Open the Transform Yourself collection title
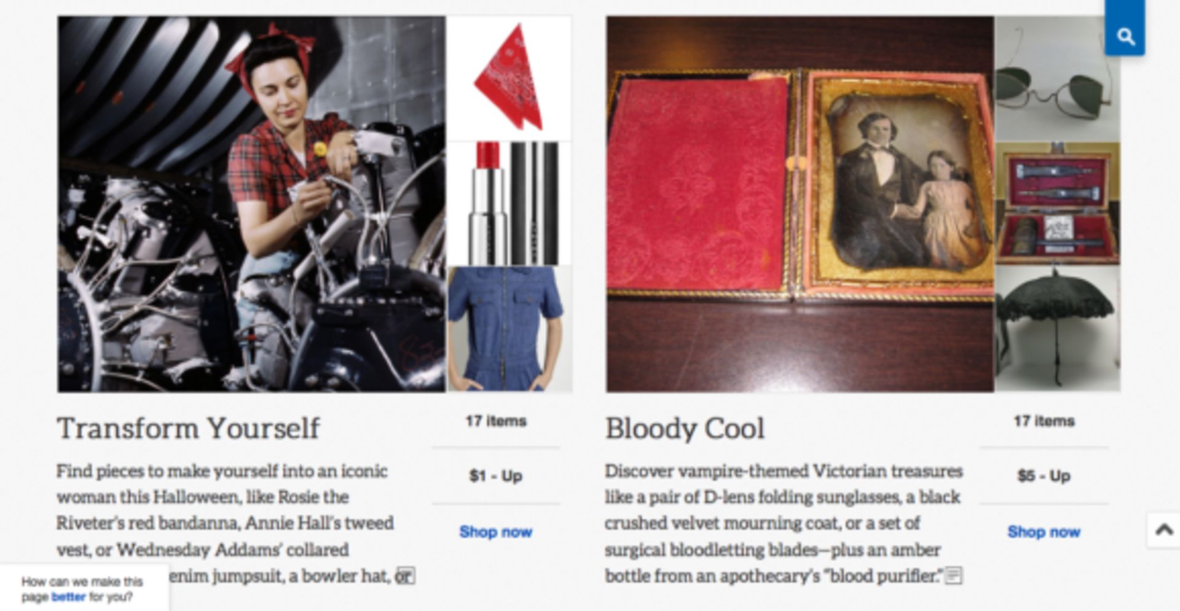This screenshot has width=1180, height=611. point(189,428)
